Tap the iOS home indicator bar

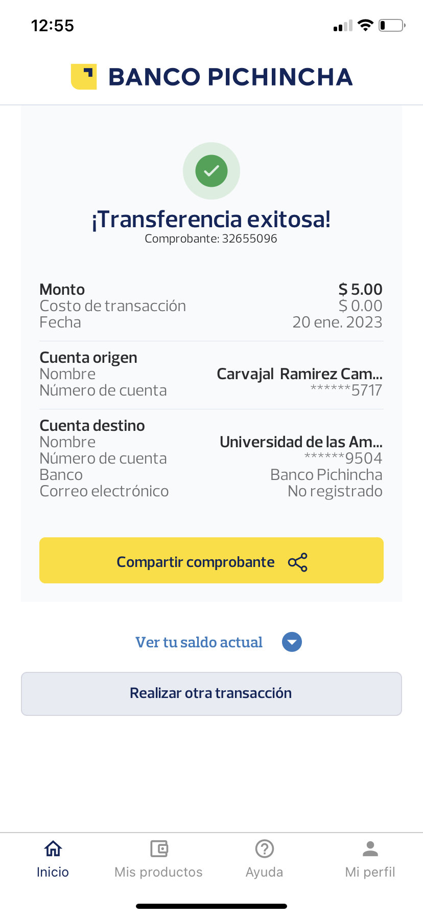click(x=212, y=906)
